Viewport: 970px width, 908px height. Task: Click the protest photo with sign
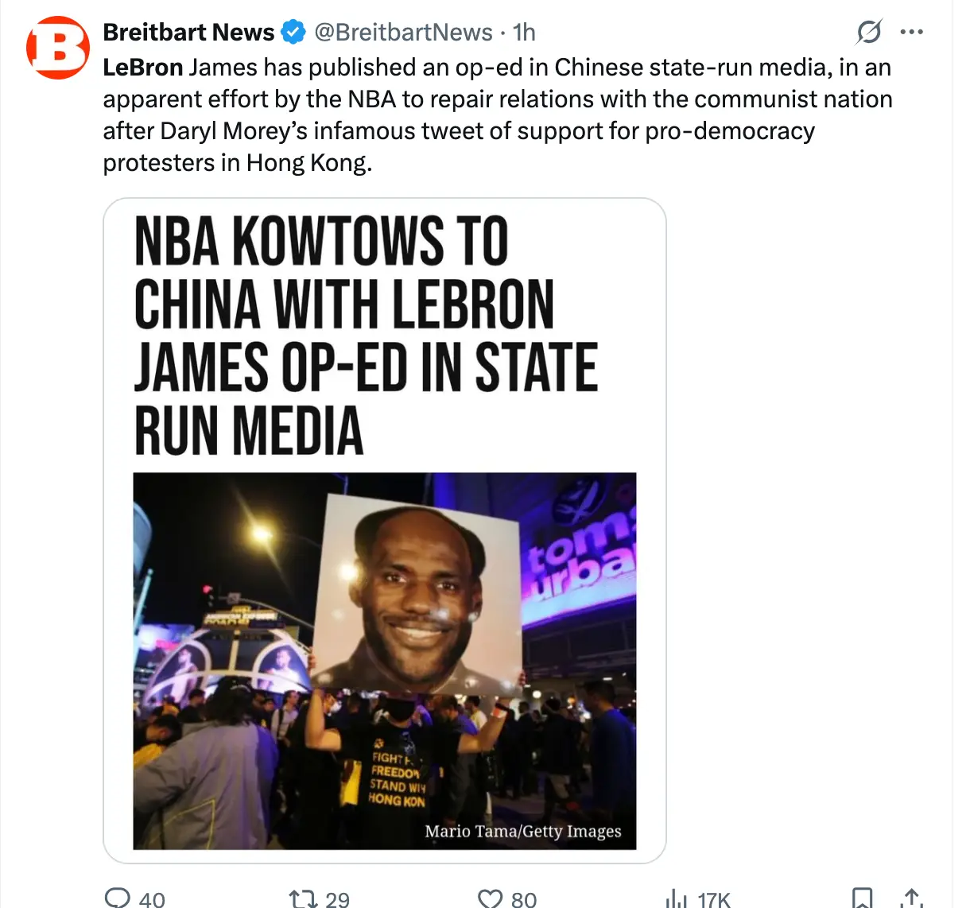tap(385, 661)
